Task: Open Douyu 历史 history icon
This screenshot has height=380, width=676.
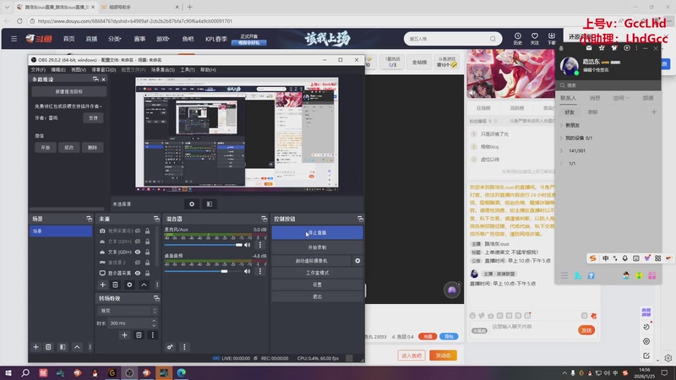Action: point(518,38)
